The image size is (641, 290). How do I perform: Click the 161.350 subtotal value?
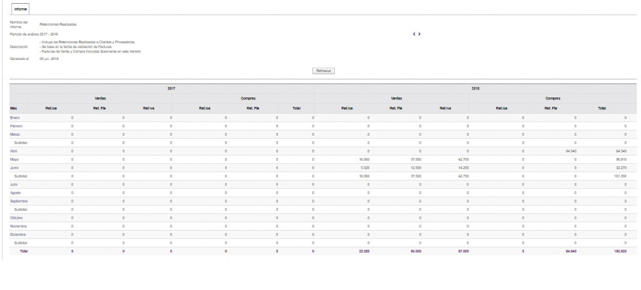(620, 176)
